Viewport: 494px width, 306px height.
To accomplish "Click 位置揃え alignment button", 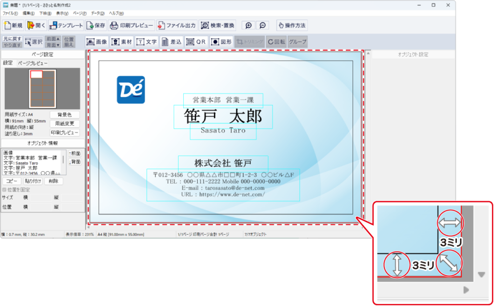I will click(x=69, y=42).
